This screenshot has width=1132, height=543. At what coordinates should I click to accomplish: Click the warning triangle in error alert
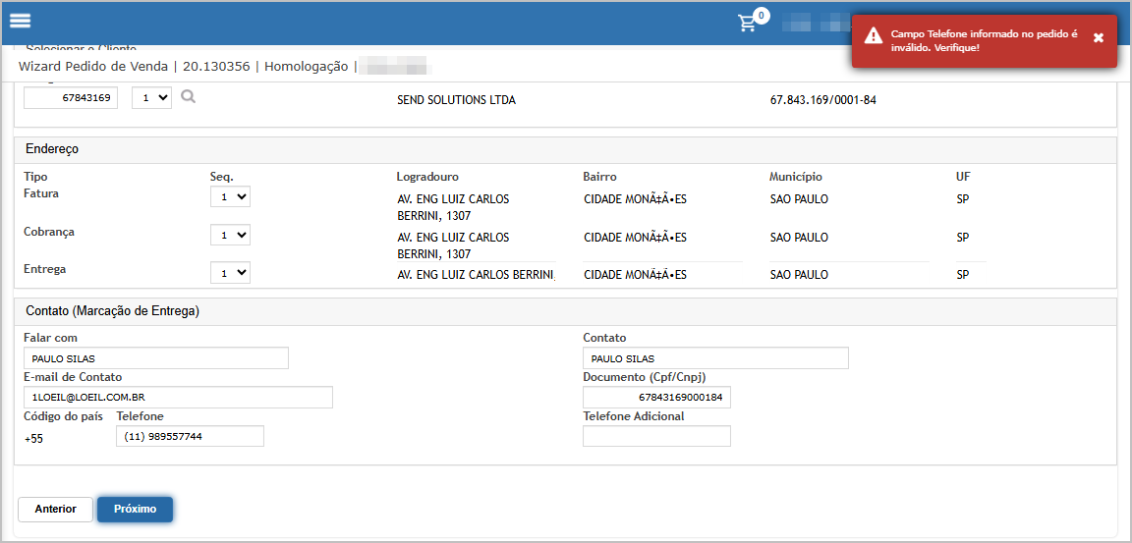872,37
